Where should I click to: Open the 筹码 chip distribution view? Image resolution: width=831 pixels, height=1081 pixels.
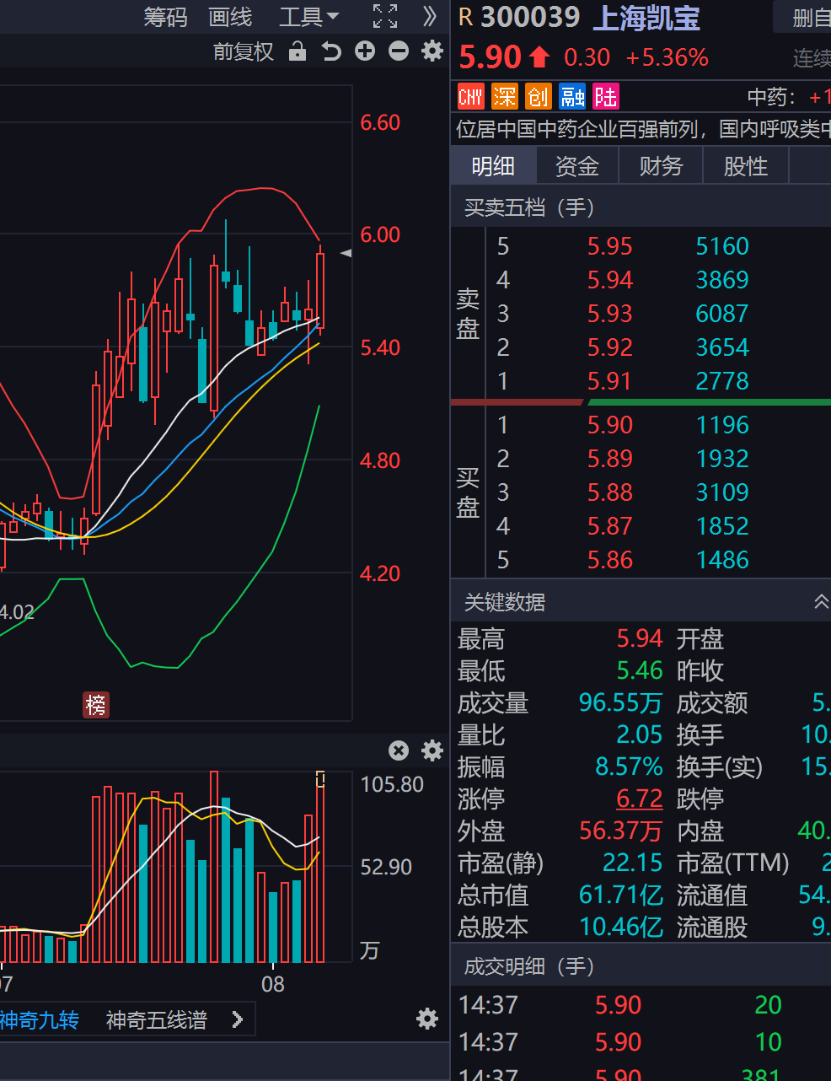(x=165, y=17)
